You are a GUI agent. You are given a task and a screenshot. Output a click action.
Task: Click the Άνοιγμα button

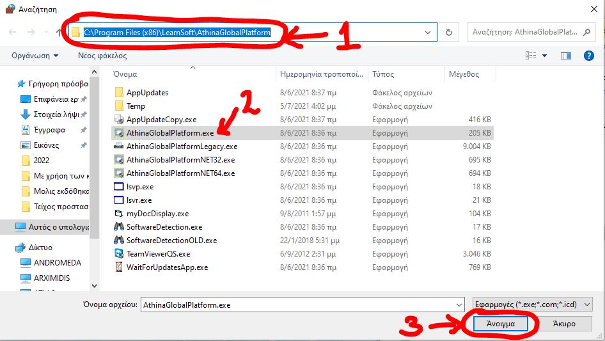[x=501, y=324]
